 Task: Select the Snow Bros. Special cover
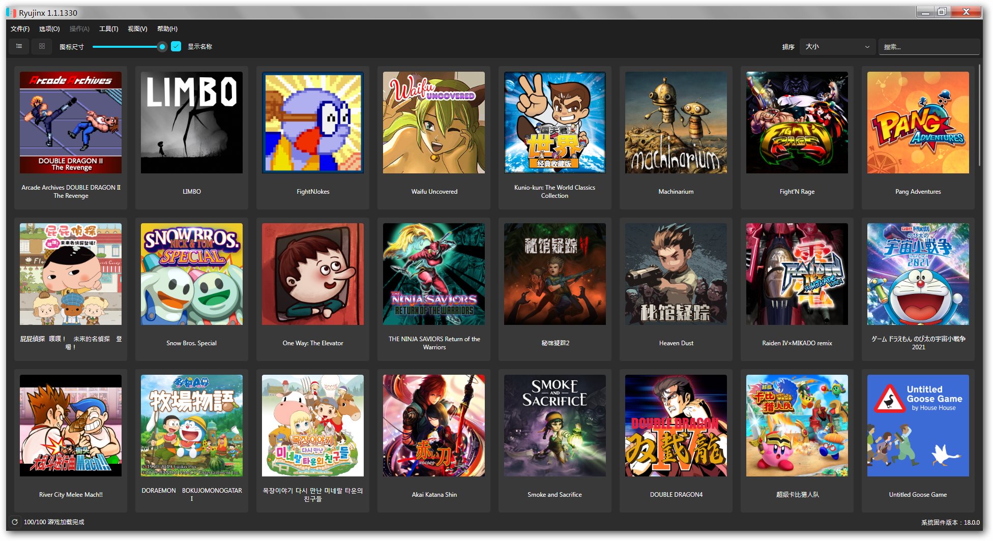192,274
